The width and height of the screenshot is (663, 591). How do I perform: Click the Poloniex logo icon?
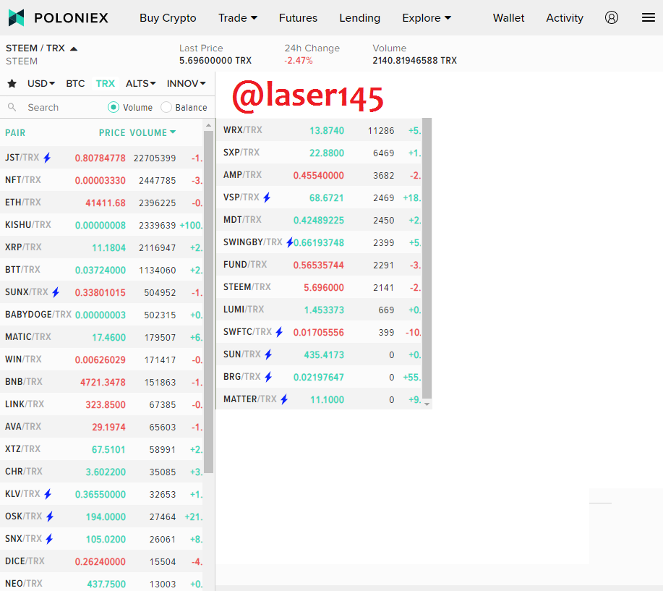[x=16, y=18]
